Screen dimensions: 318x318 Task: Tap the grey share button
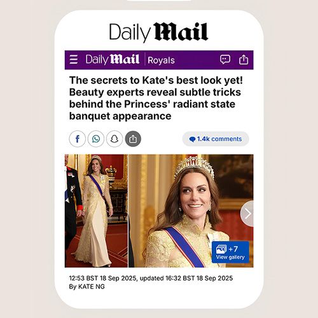coord(133,139)
